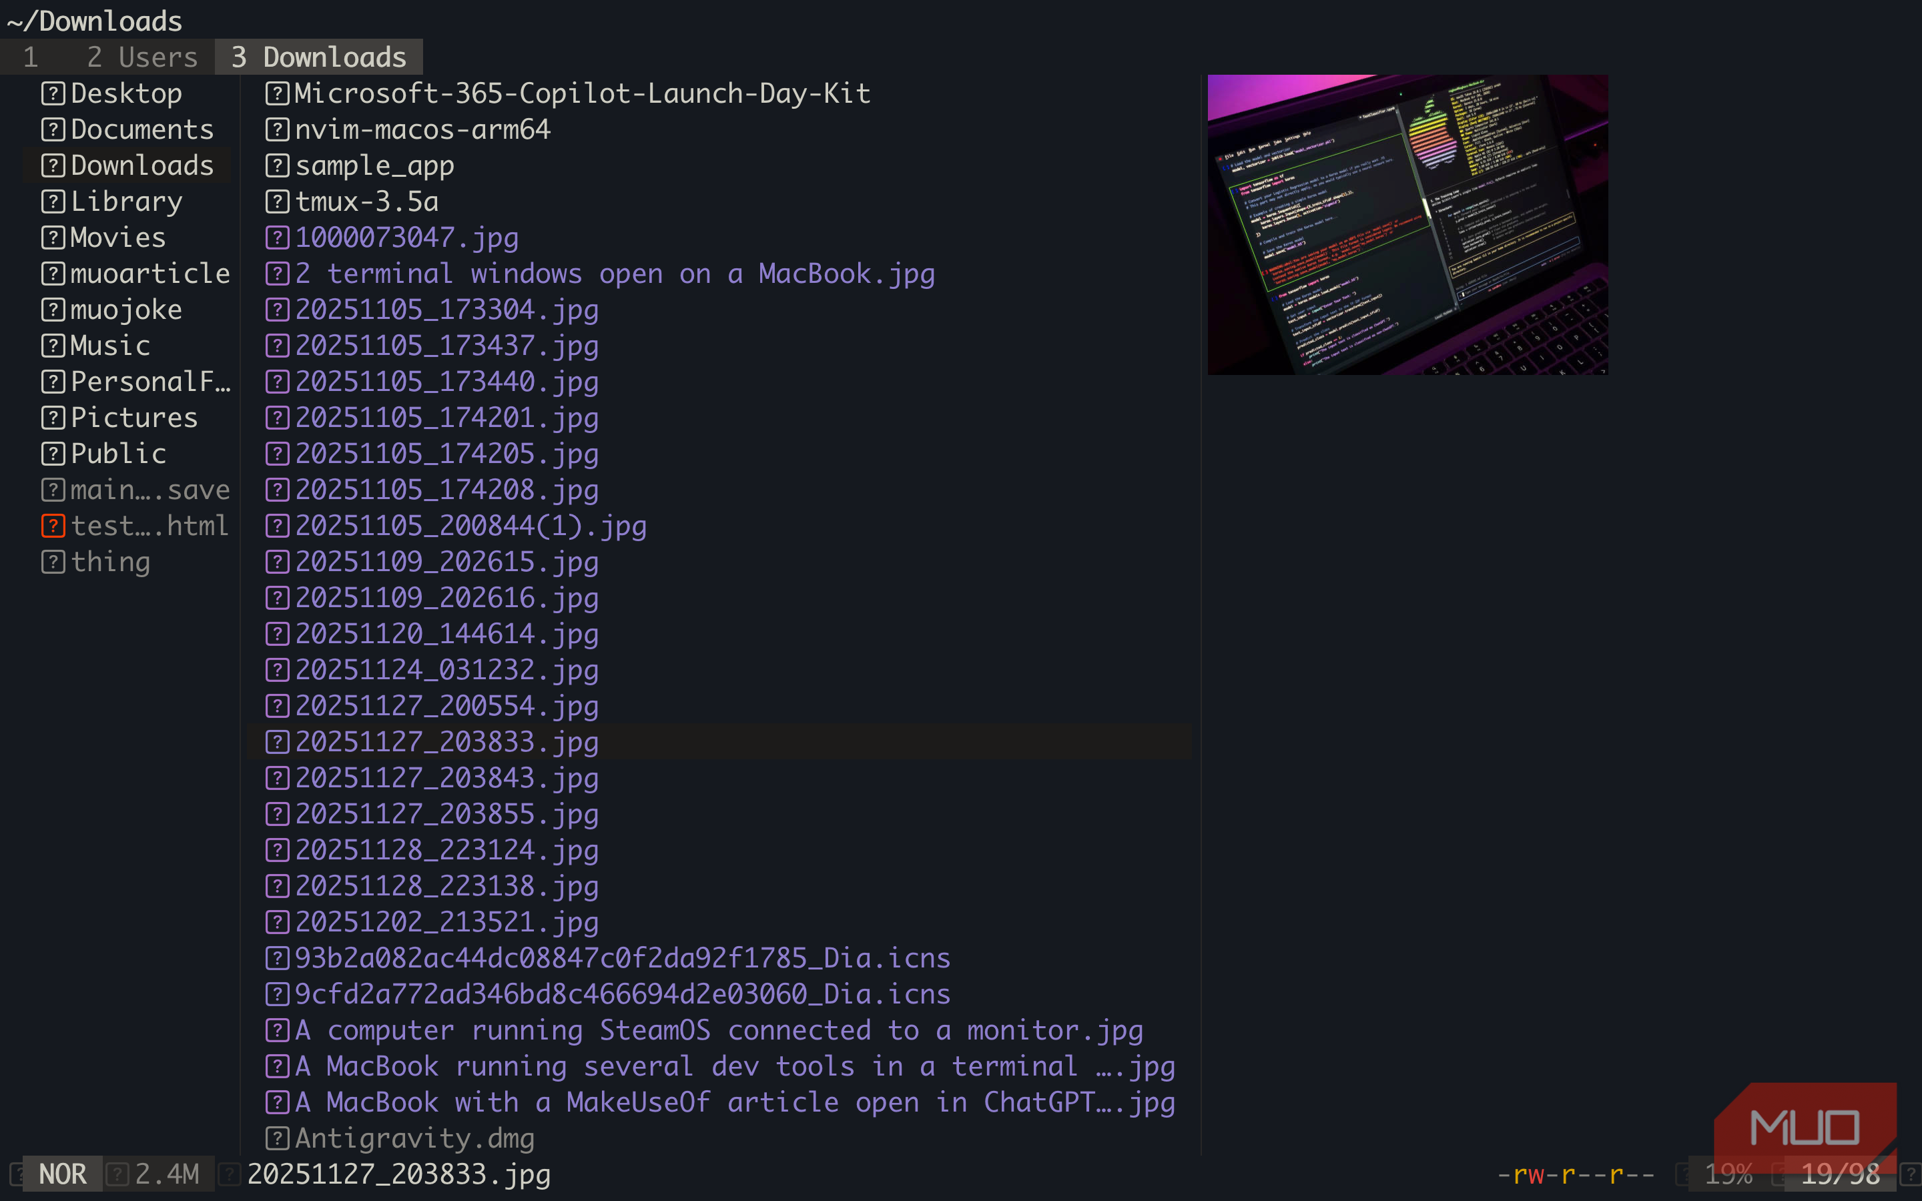Expand the nvim-macos-arm64 folder

(422, 129)
